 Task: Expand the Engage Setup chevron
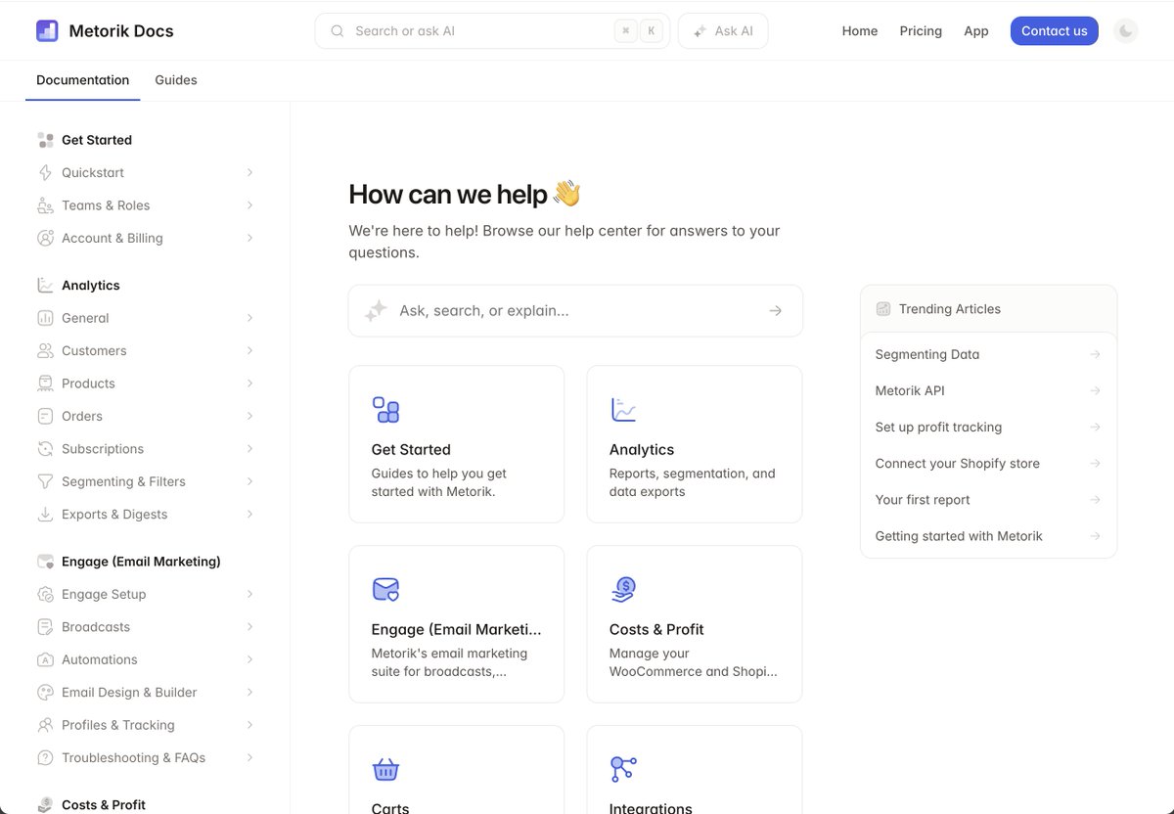(x=249, y=594)
